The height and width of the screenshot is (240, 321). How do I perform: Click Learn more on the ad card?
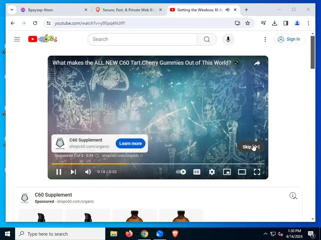[130, 143]
